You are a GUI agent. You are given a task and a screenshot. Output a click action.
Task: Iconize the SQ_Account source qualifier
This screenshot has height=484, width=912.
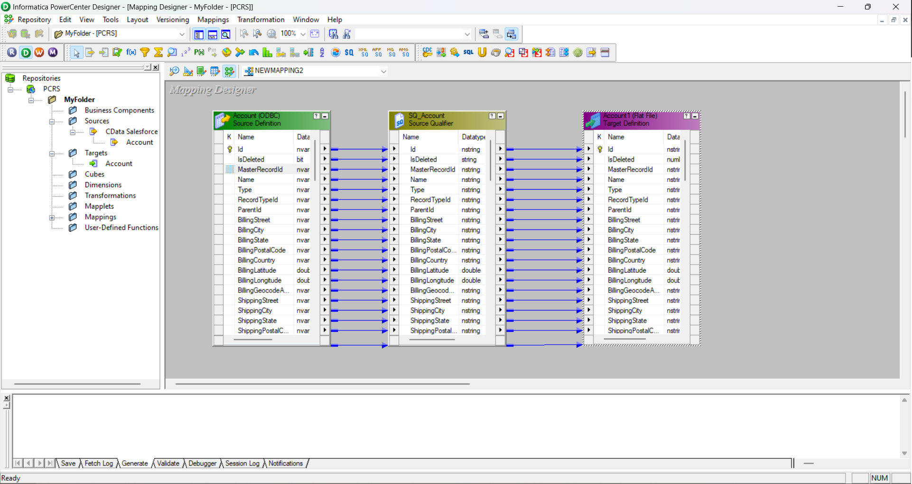click(x=501, y=116)
